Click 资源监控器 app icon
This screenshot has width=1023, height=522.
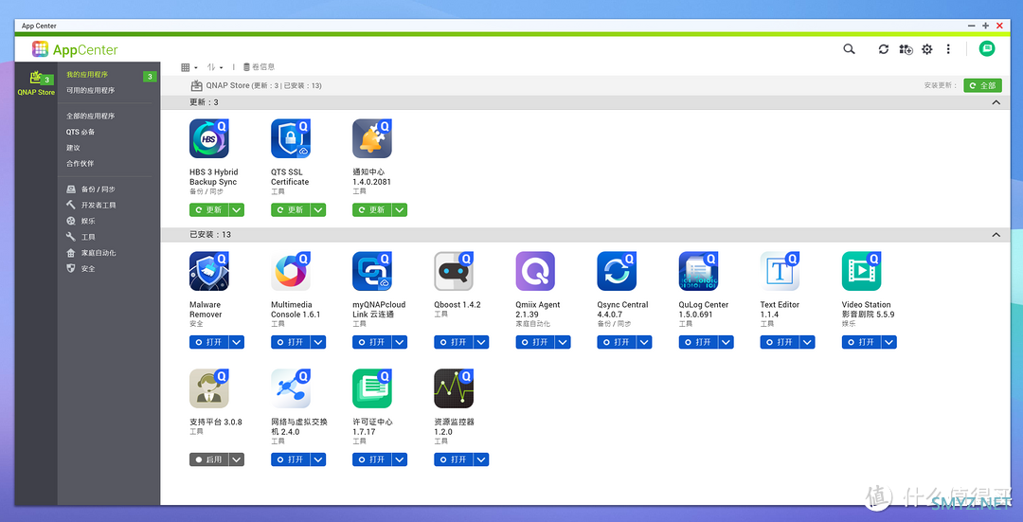click(454, 388)
